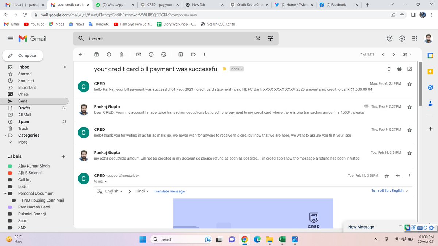Open More options three-dot menu in toolbar

[204, 55]
